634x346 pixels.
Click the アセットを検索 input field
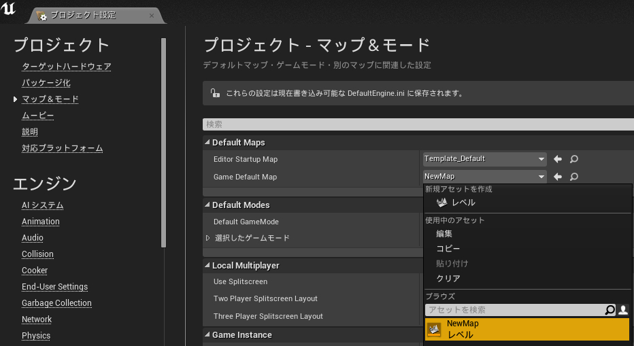[516, 310]
